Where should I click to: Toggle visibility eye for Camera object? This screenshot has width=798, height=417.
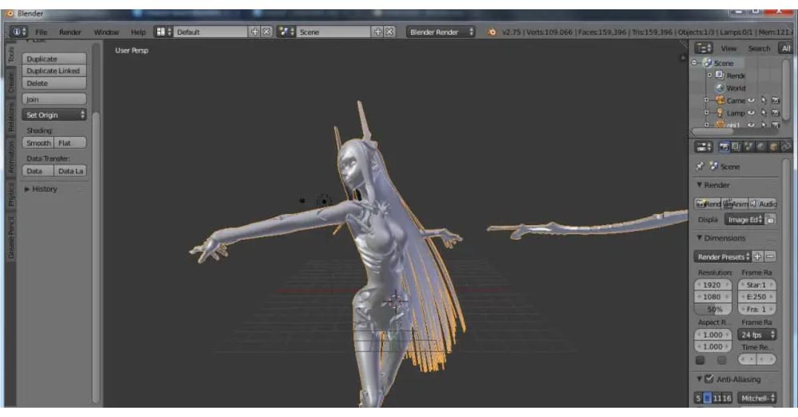tap(751, 101)
